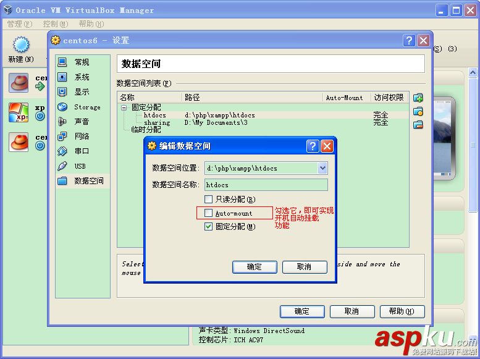Open the 网络 settings category
This screenshot has width=480, height=359.
[83, 137]
